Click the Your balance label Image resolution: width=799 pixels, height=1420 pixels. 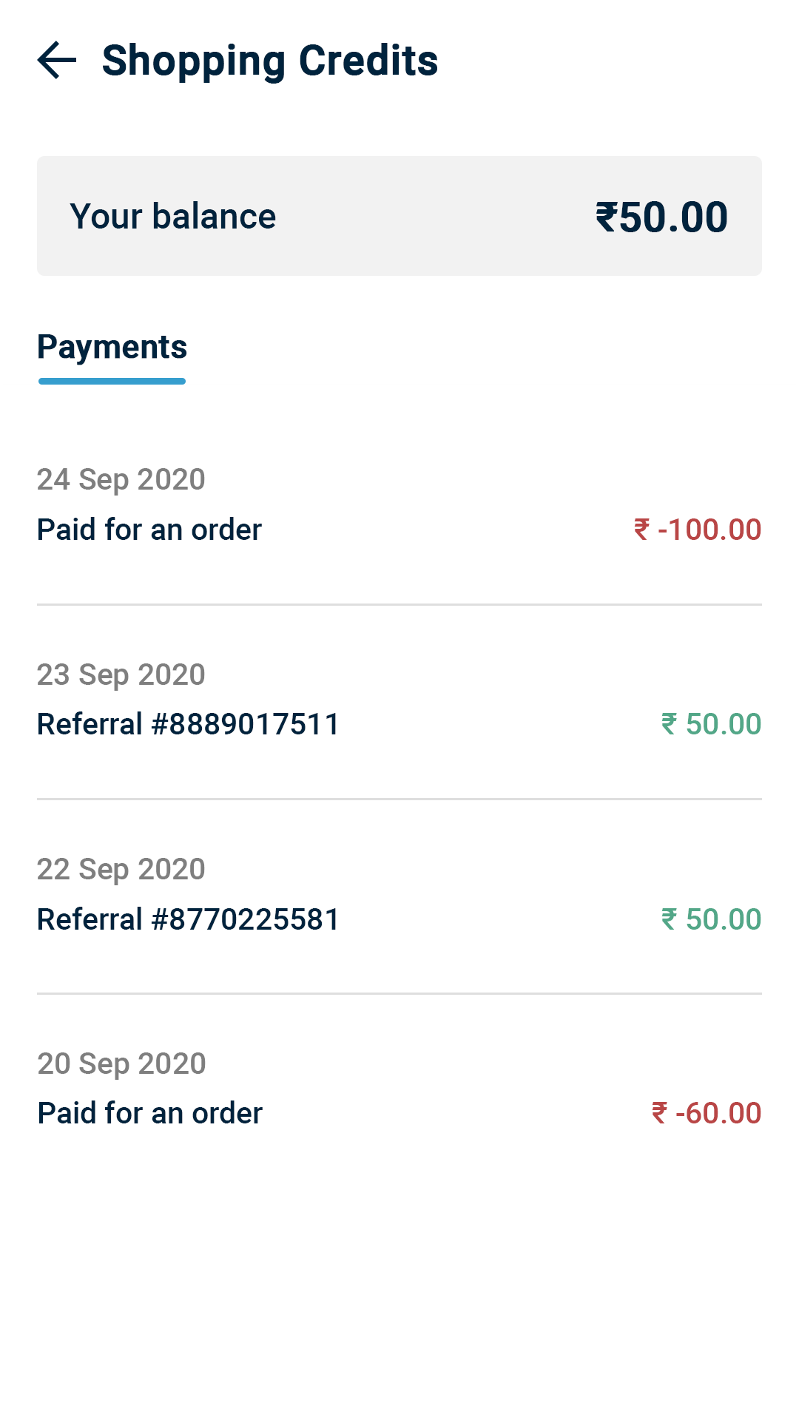pyautogui.click(x=172, y=217)
